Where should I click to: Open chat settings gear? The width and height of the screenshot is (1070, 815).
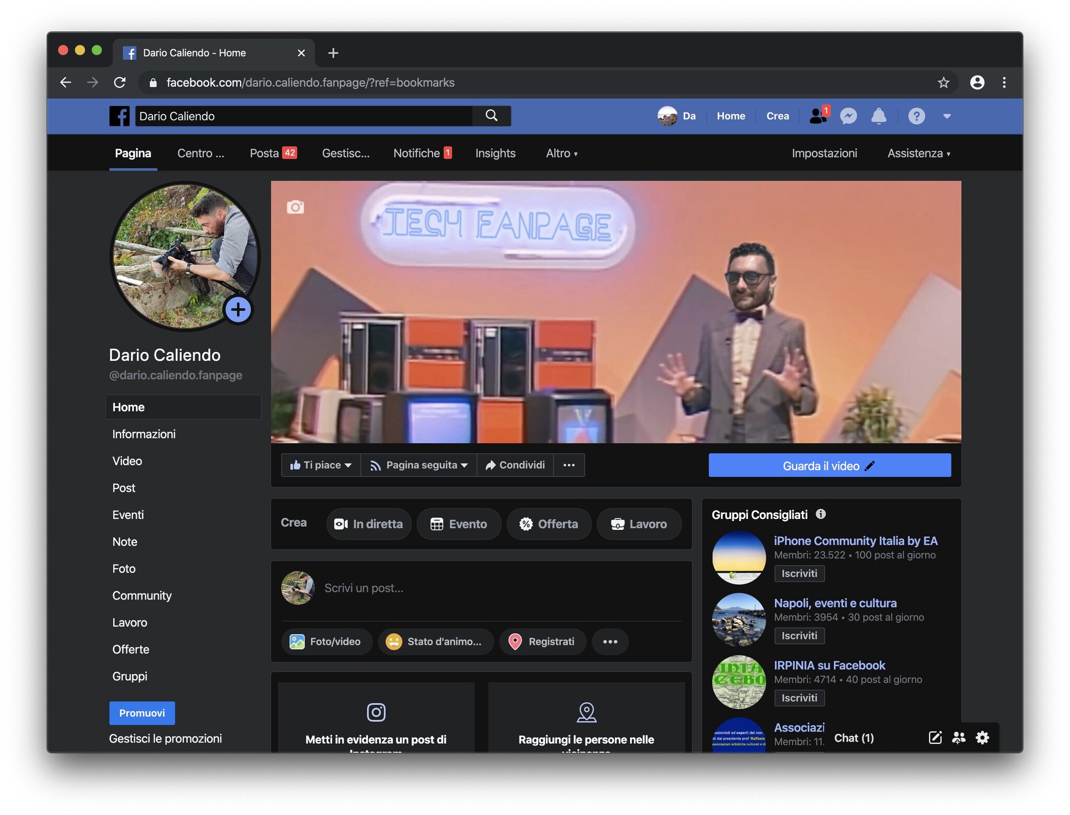(x=982, y=737)
